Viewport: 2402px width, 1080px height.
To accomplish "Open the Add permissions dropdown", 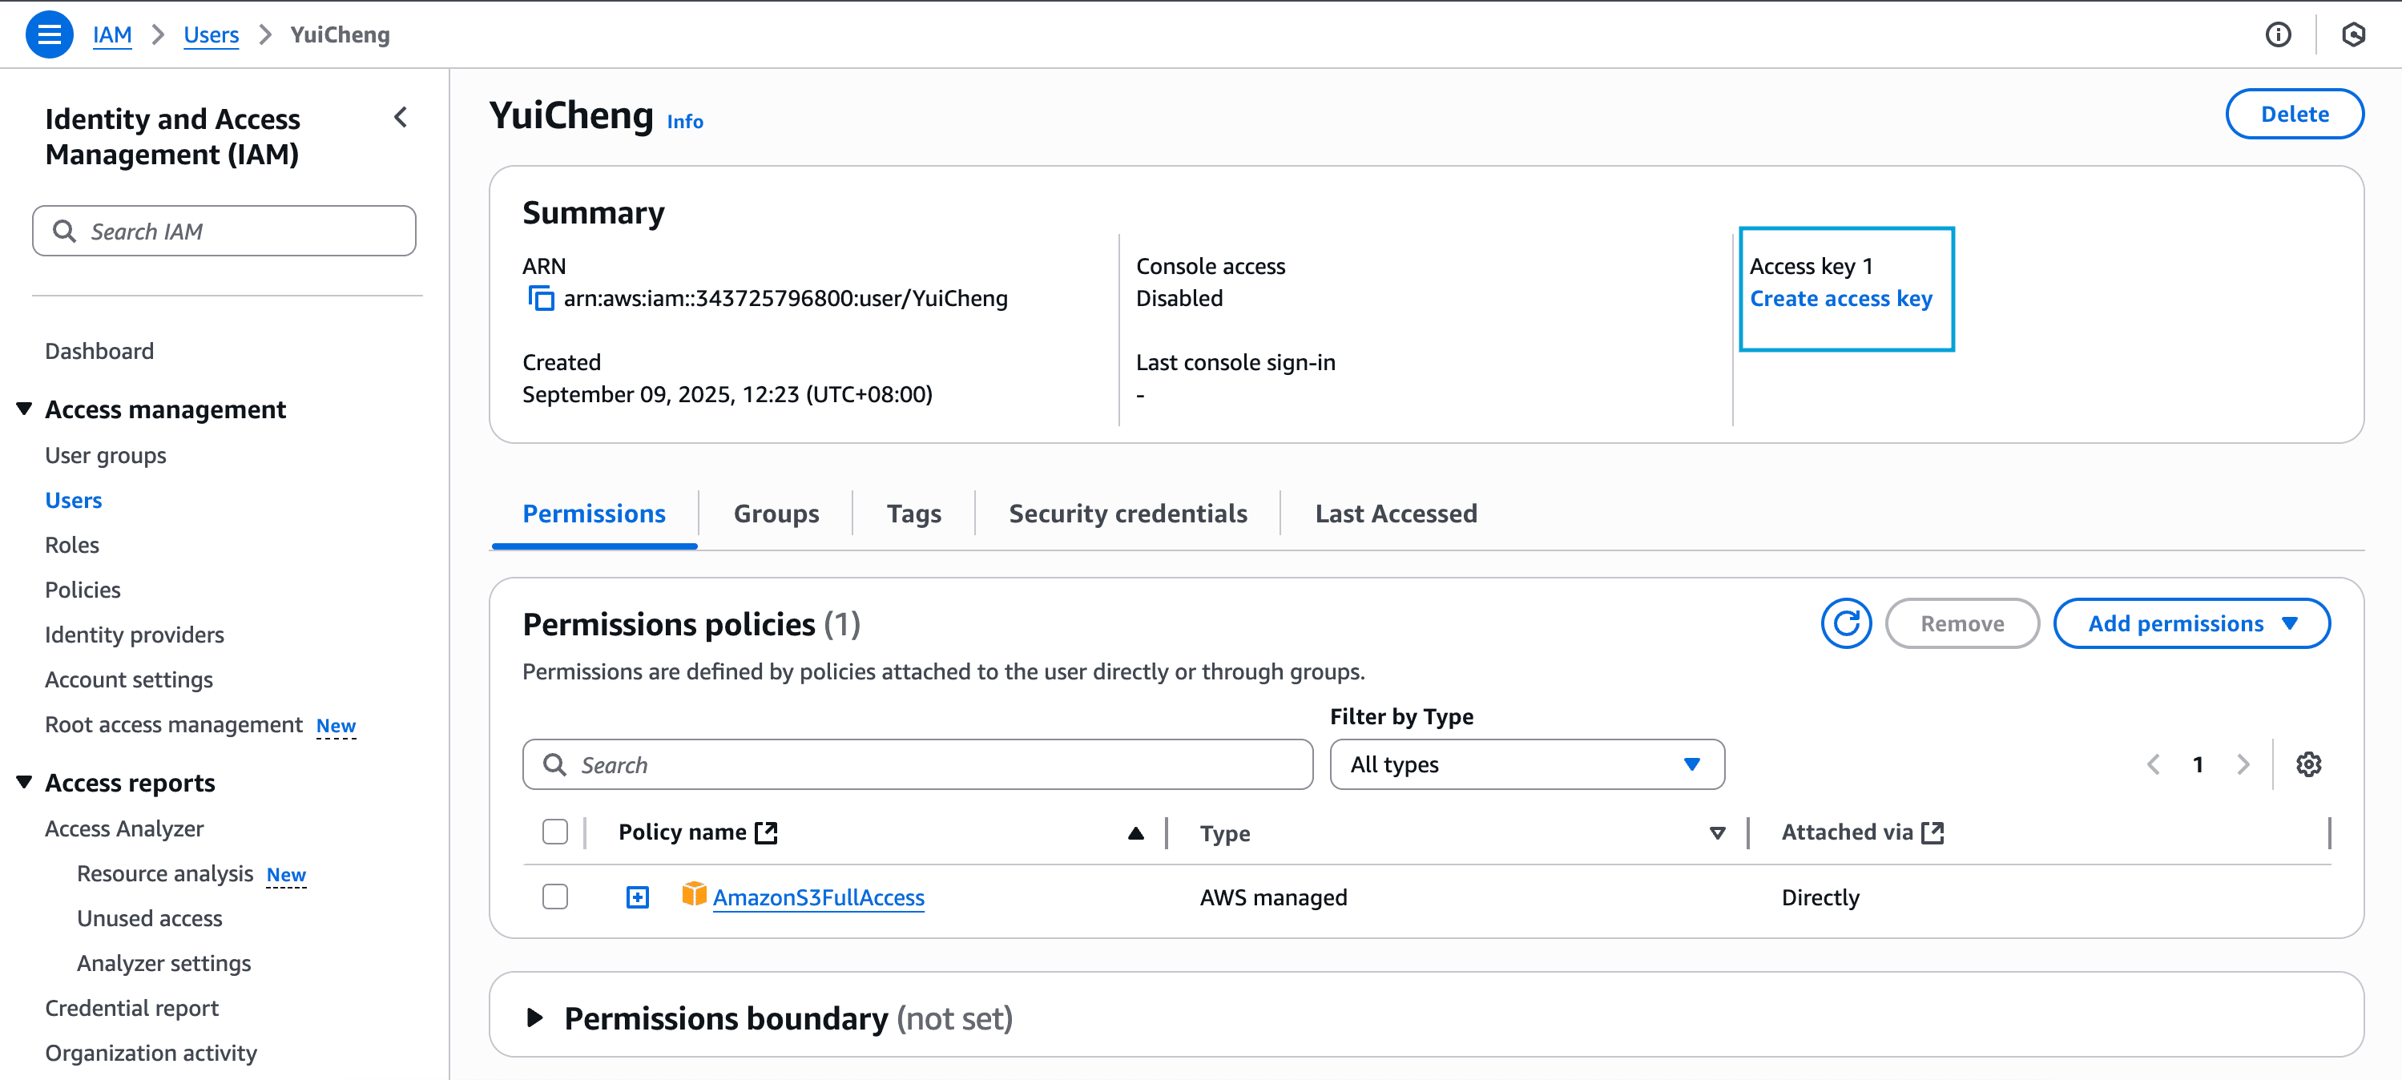I will click(x=2191, y=623).
